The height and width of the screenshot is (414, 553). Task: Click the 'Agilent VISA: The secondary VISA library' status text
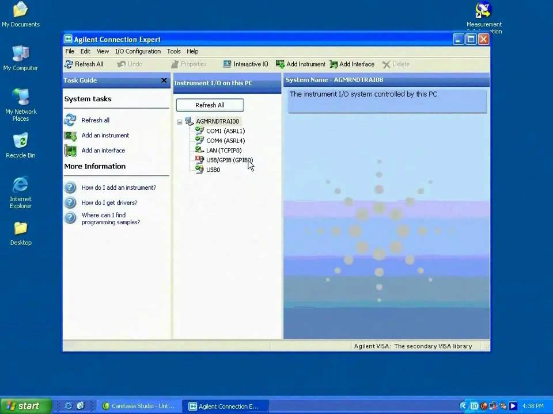coord(413,346)
